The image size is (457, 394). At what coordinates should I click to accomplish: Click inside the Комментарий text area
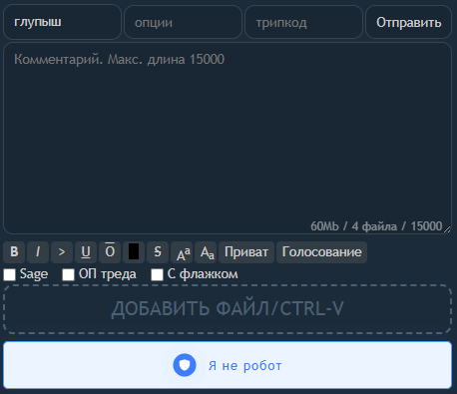point(228,138)
